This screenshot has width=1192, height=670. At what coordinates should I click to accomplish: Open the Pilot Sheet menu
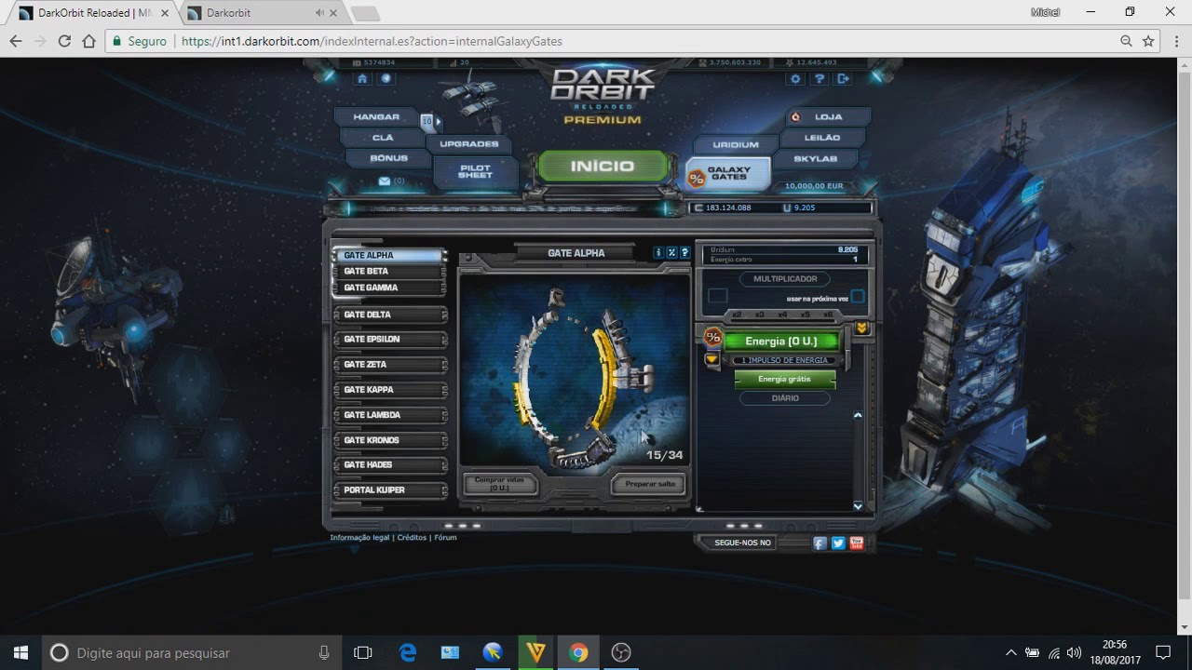tap(475, 172)
